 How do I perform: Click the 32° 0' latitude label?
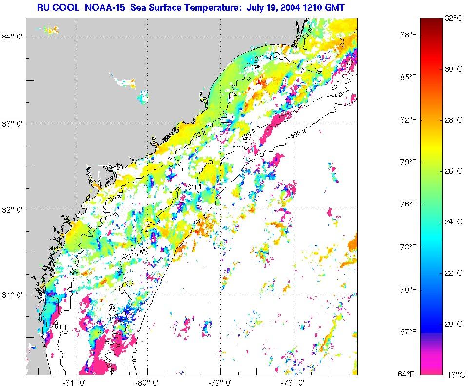[x=12, y=210]
